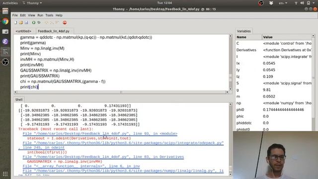Switch to the Feedback_lin_4dof.py tab
Viewport: 318px width, 179px height.
pyautogui.click(x=54, y=31)
